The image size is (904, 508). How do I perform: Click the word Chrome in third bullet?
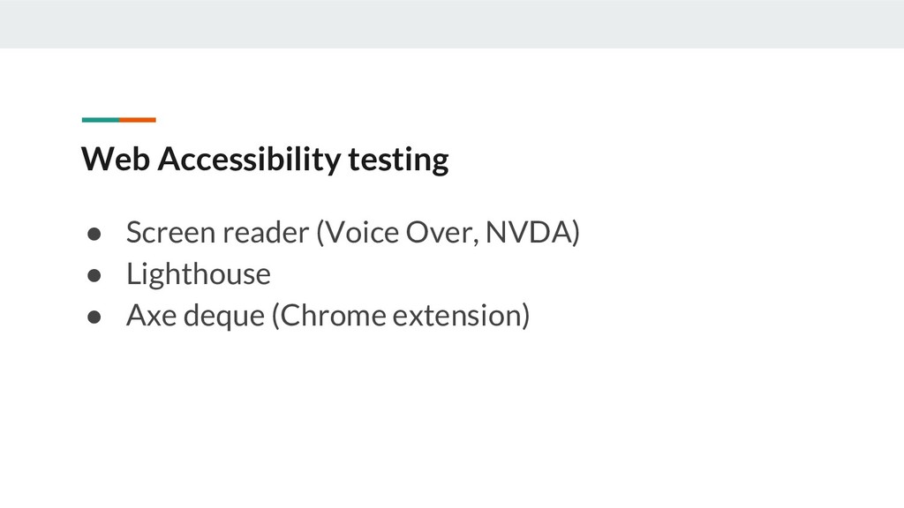[330, 315]
